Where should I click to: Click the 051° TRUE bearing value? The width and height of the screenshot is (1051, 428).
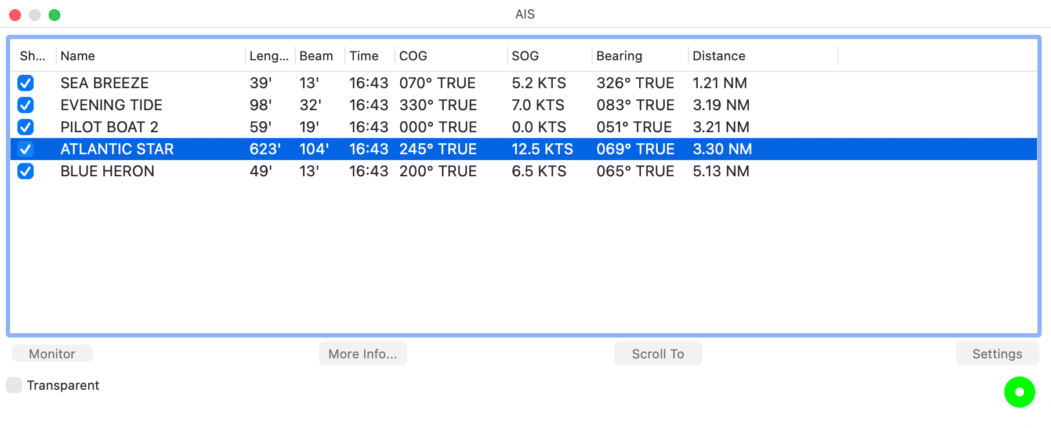click(x=635, y=127)
